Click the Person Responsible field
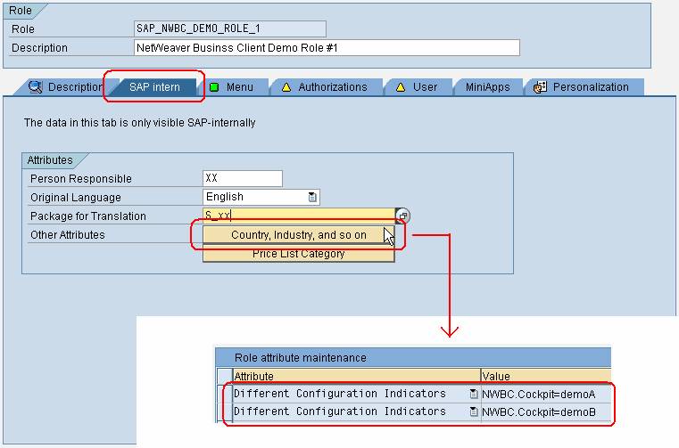The image size is (679, 448). click(x=243, y=179)
